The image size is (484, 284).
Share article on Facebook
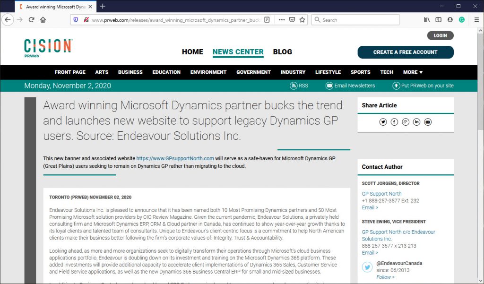pos(394,122)
